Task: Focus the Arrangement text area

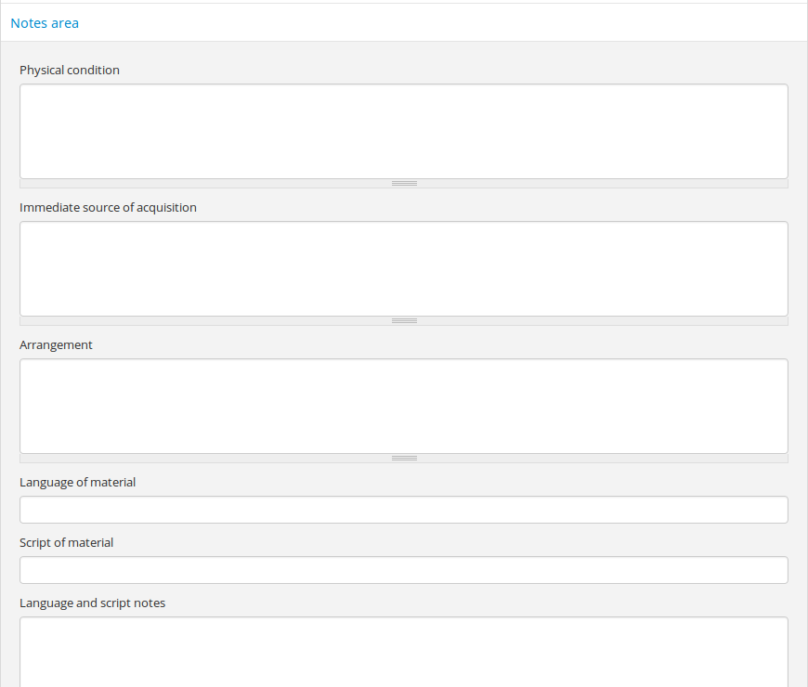Action: coord(404,406)
